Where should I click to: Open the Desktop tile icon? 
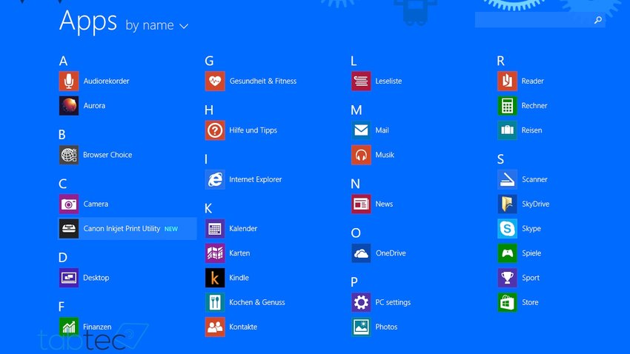(69, 278)
